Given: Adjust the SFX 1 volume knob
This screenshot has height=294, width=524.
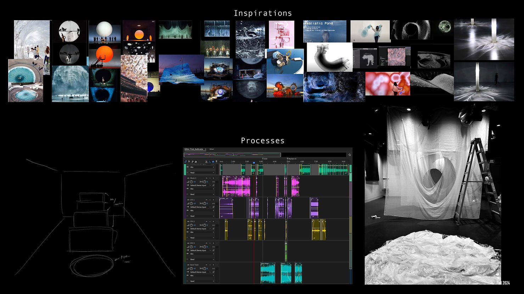Looking at the screenshot, I should pos(191,203).
